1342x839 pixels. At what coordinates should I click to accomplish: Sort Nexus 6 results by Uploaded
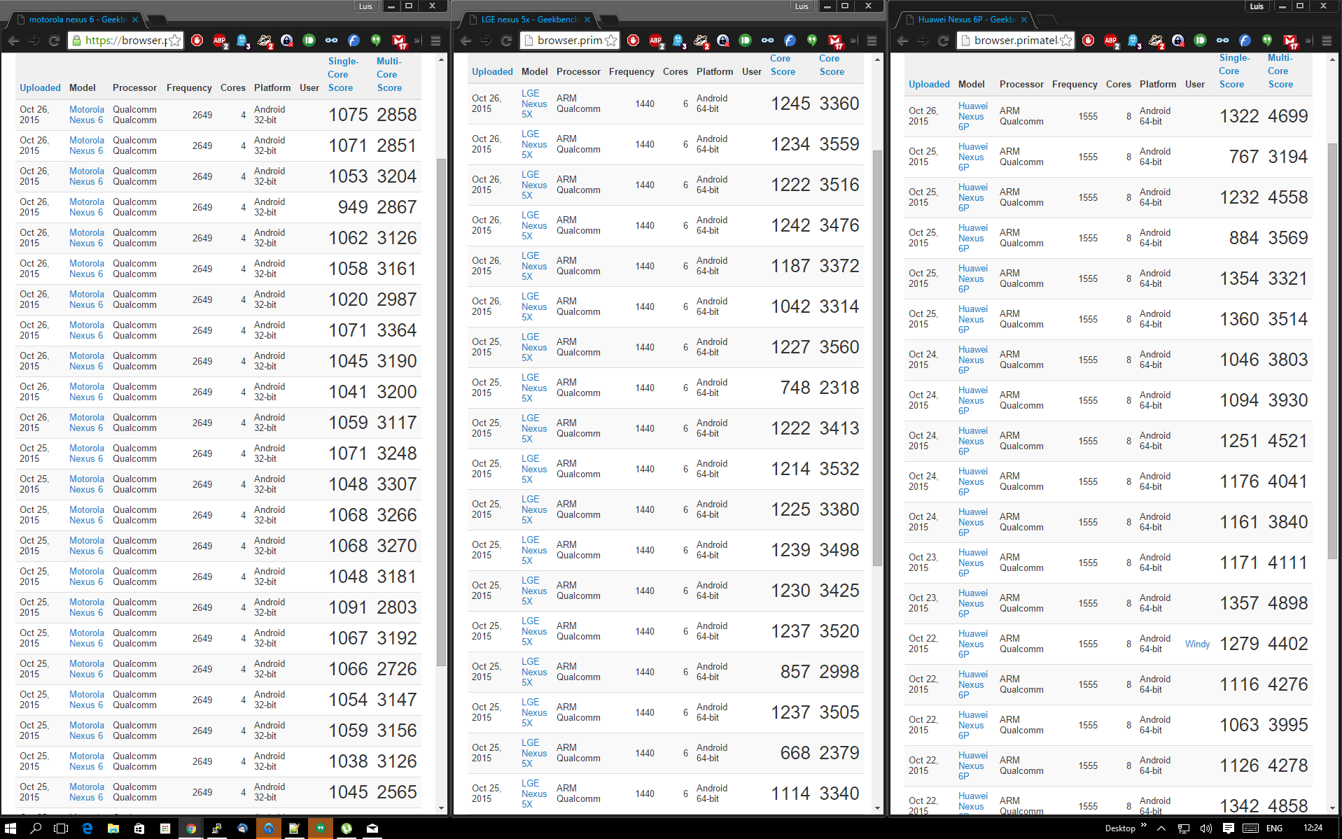click(40, 87)
